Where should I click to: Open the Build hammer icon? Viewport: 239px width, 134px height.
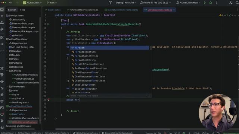tap(111, 3)
